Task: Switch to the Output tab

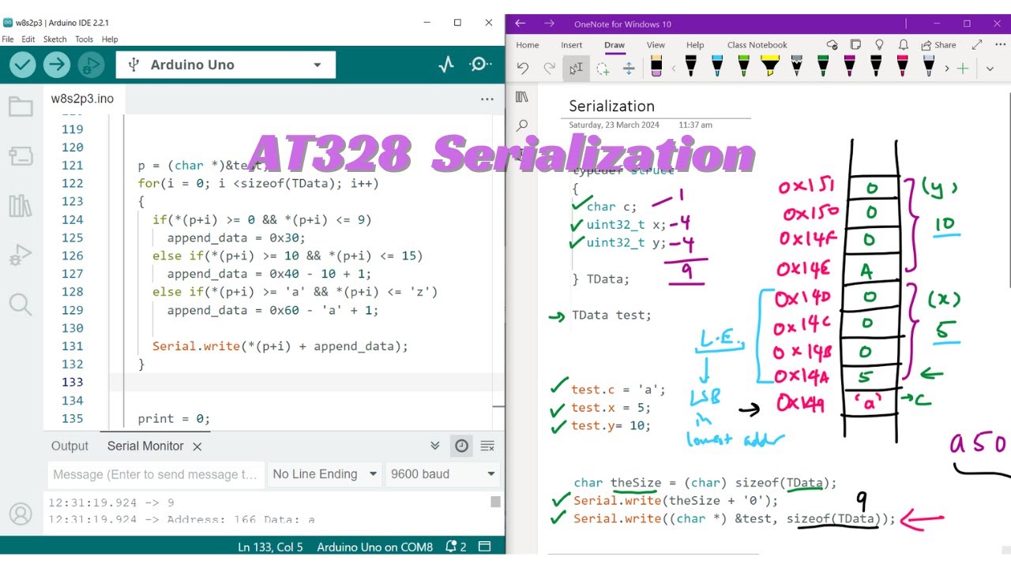Action: (x=70, y=446)
